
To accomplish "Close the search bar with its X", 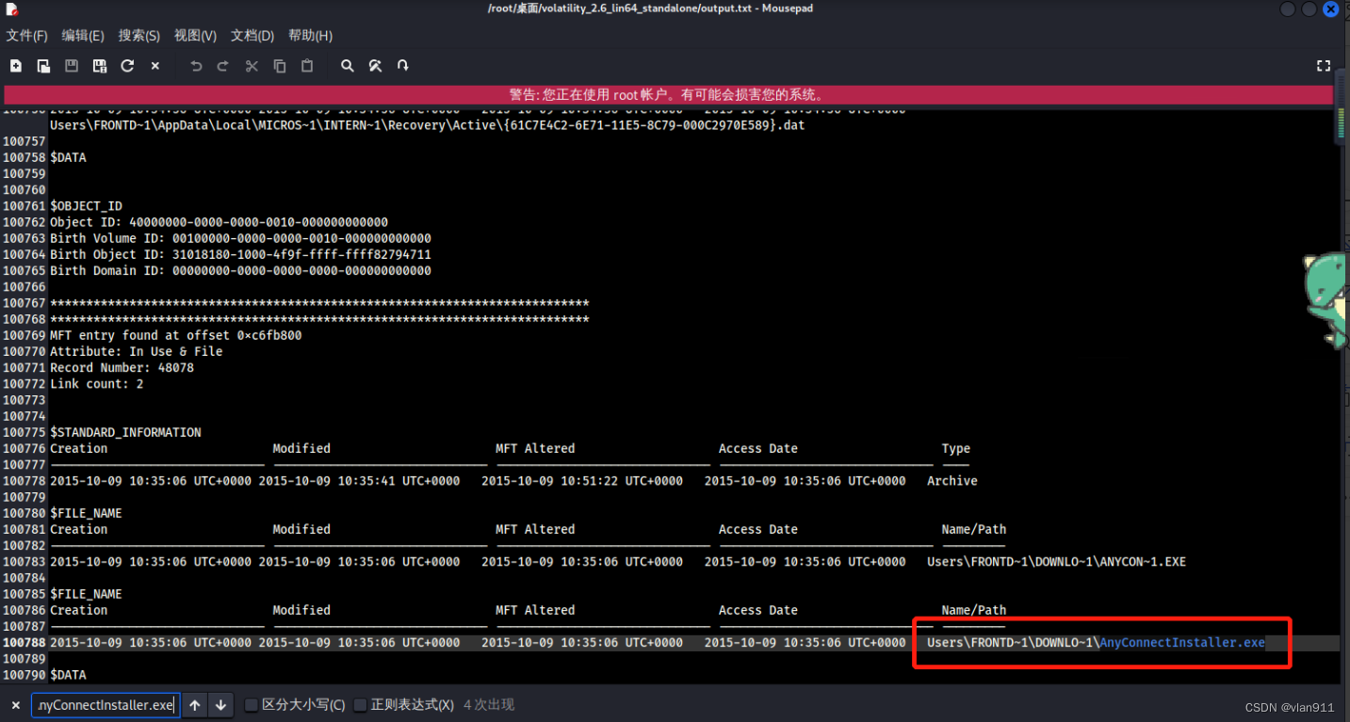I will (x=16, y=705).
